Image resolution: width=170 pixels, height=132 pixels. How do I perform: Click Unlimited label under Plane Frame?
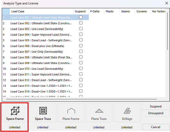click(x=71, y=127)
